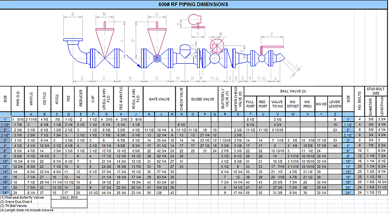Select the '(2) Crane Duo-Chek II' footnote

[x=16, y=202]
